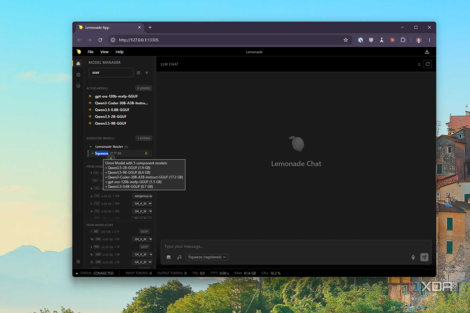Open the browser Extensions puzzle menu

pyautogui.click(x=403, y=40)
